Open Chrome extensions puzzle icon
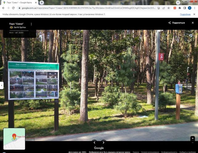Screen dimensions: 198x153 point(180,8)
